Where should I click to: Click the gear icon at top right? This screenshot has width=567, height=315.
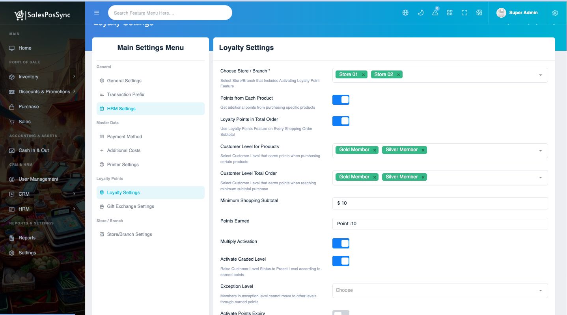point(555,13)
